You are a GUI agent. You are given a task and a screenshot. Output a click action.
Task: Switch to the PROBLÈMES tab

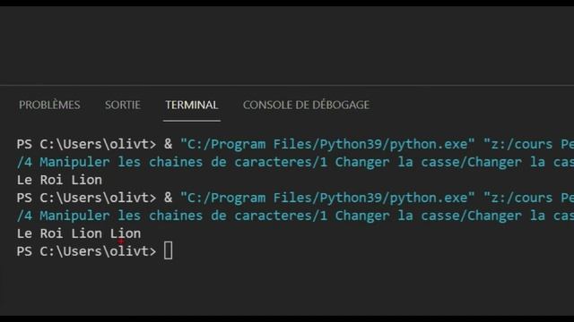[x=49, y=106]
